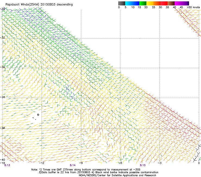This screenshot has height=177, width=201.
Task: Click the '25' label under the color bar
Action: click(153, 7)
